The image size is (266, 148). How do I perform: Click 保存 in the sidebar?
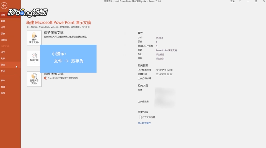point(3,34)
